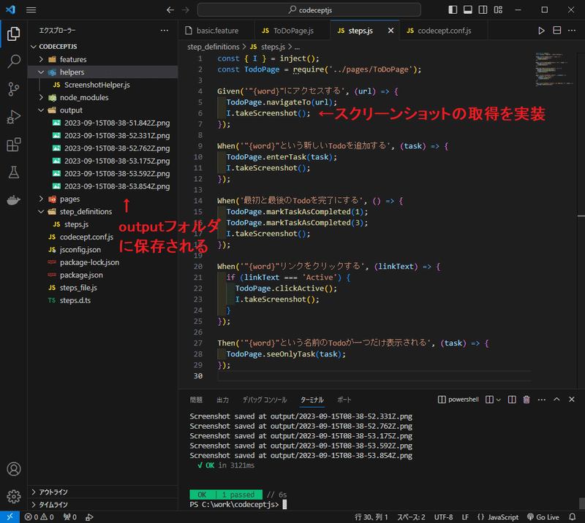Switch to 出力 panel tab
585x523 pixels.
(x=223, y=400)
